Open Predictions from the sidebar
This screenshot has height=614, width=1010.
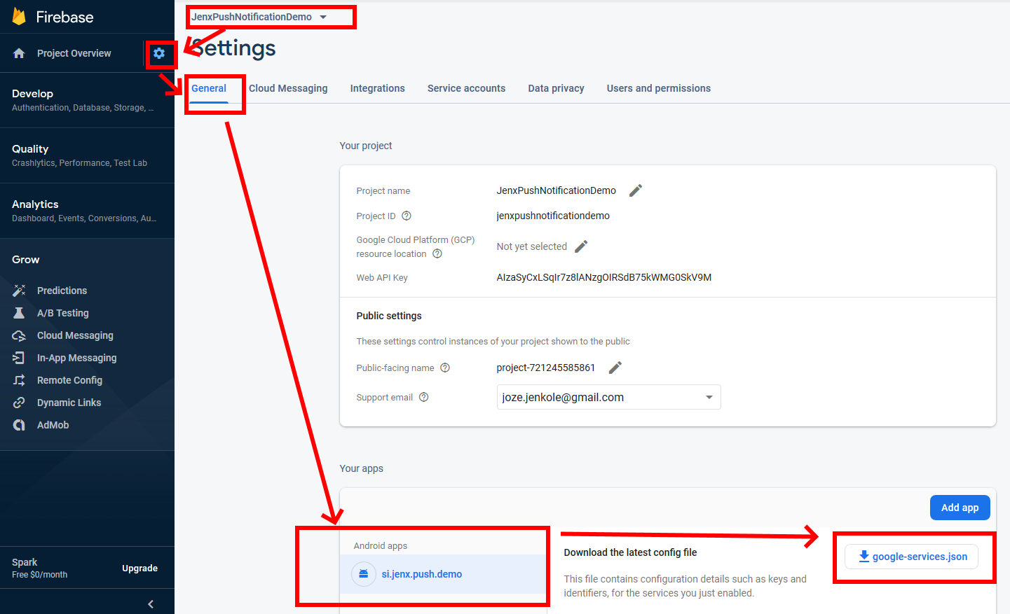point(62,290)
